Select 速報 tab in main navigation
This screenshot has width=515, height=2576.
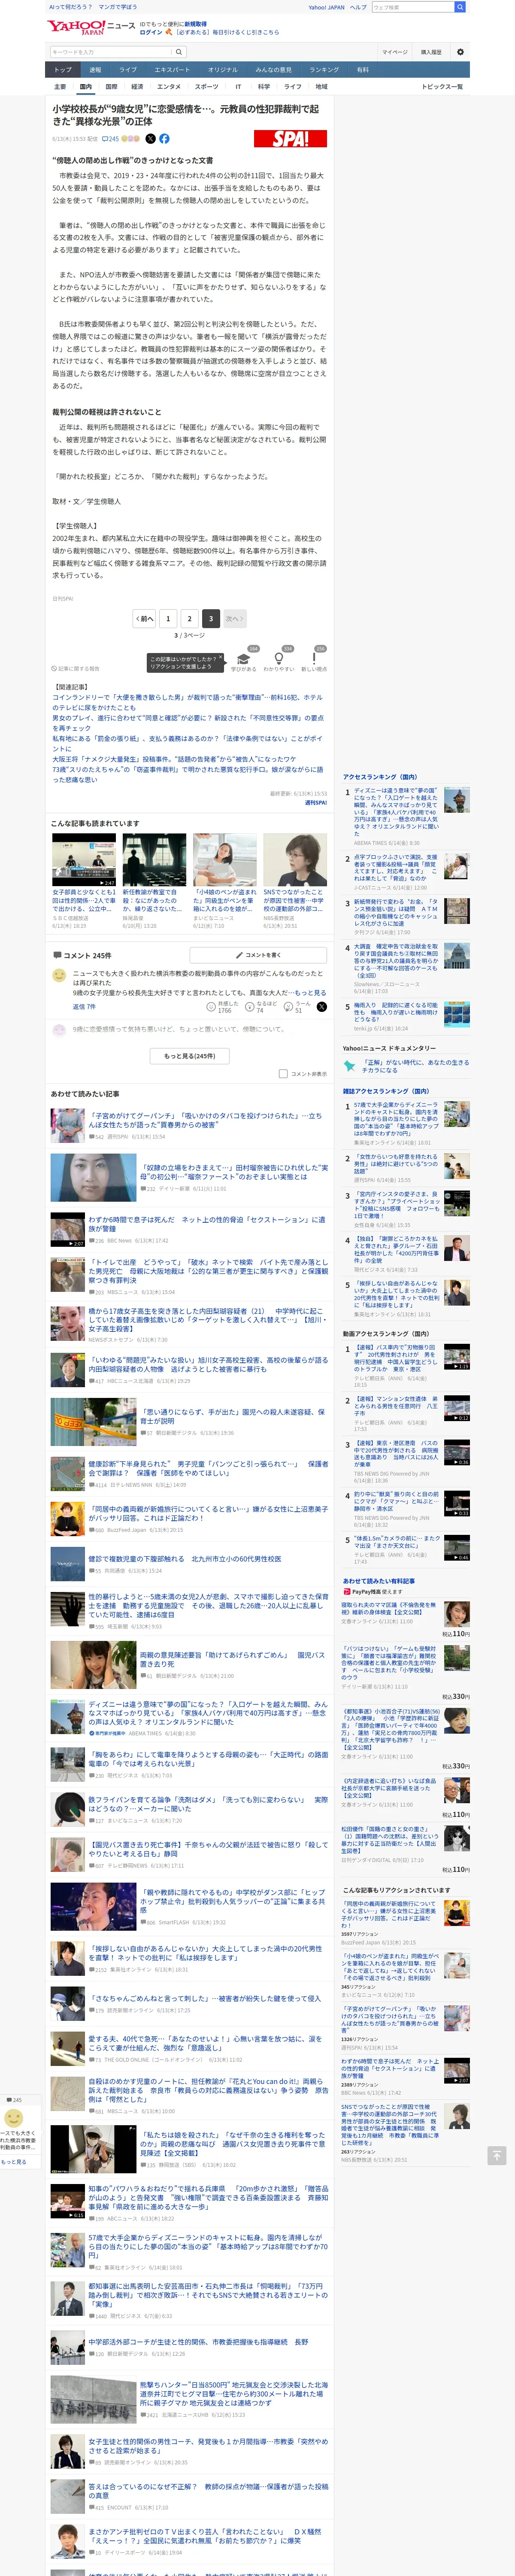tap(95, 70)
